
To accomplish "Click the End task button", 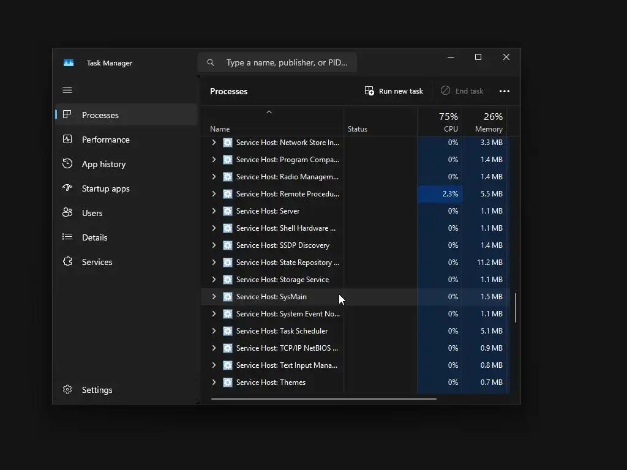I will 462,91.
